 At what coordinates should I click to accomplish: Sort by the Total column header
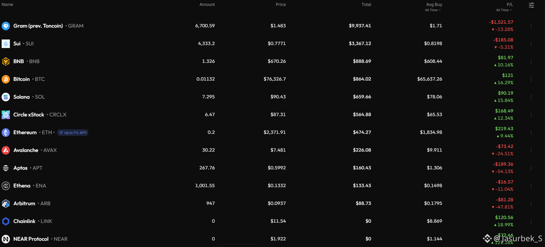[x=366, y=5]
